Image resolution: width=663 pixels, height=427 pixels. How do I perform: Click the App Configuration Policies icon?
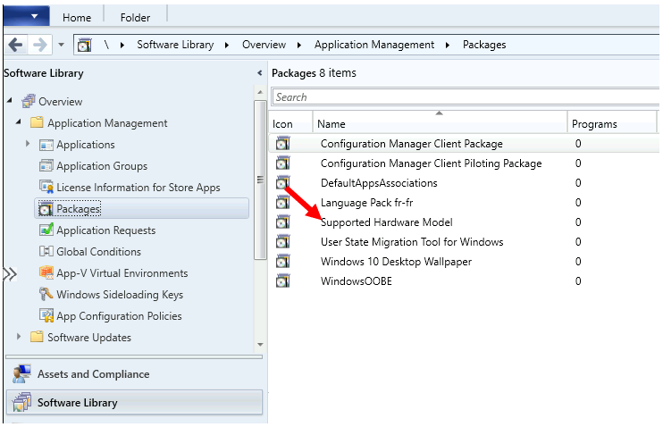[x=46, y=315]
